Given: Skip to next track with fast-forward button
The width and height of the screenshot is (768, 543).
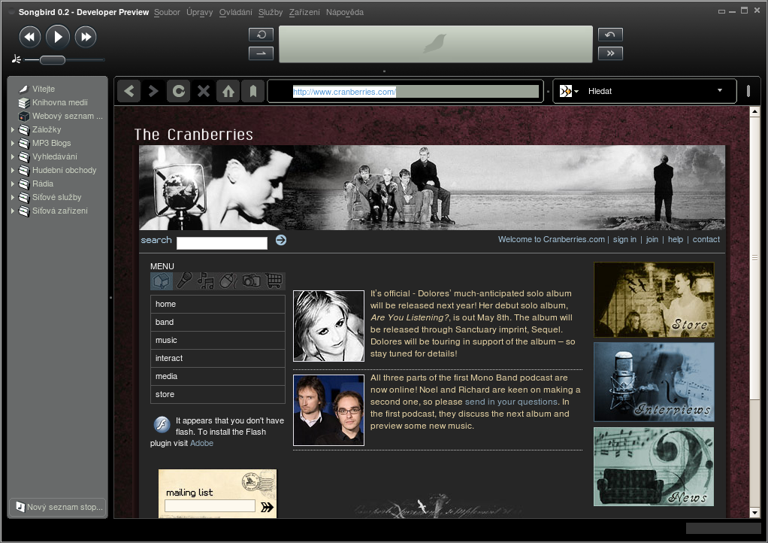Looking at the screenshot, I should click(86, 37).
